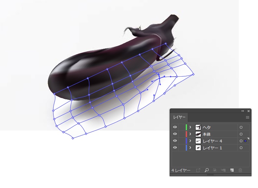
Task: Click target circle for 本体 layer
Action: 241,134
